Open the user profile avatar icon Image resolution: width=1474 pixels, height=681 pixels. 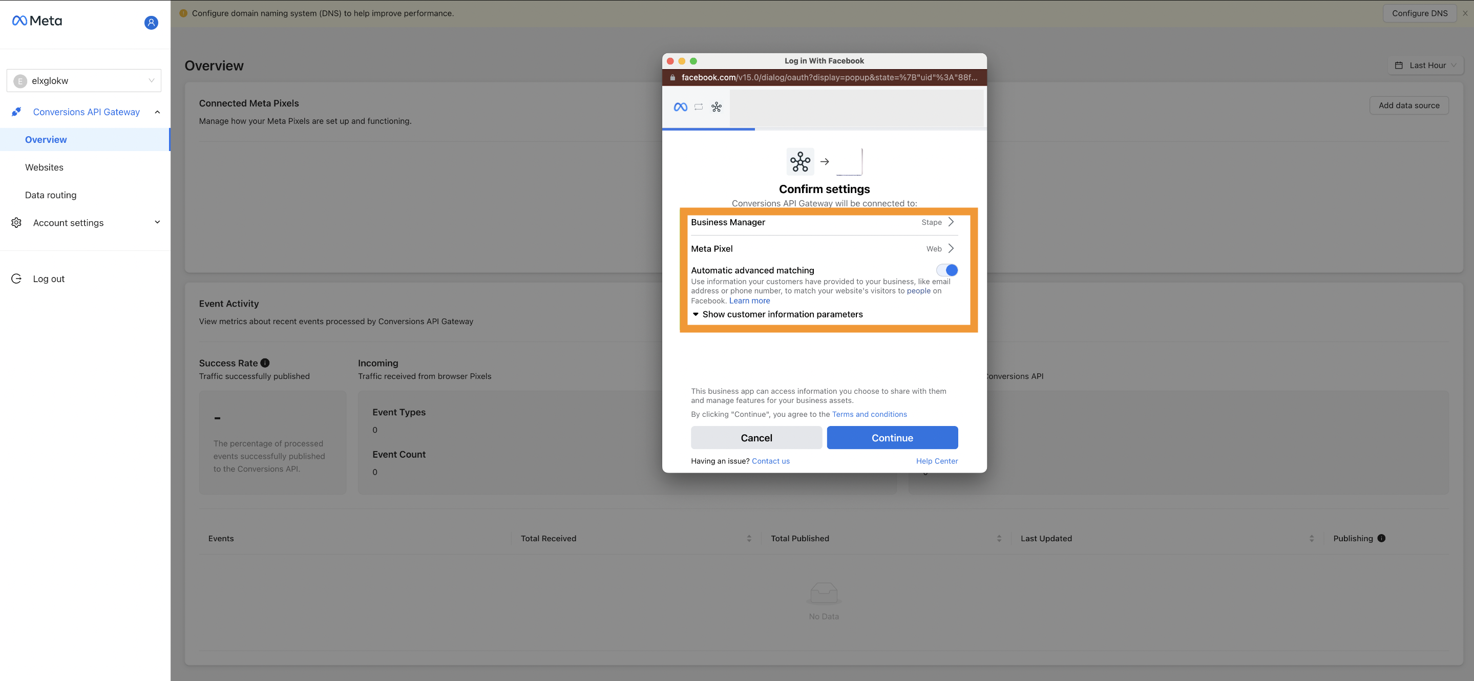[151, 23]
